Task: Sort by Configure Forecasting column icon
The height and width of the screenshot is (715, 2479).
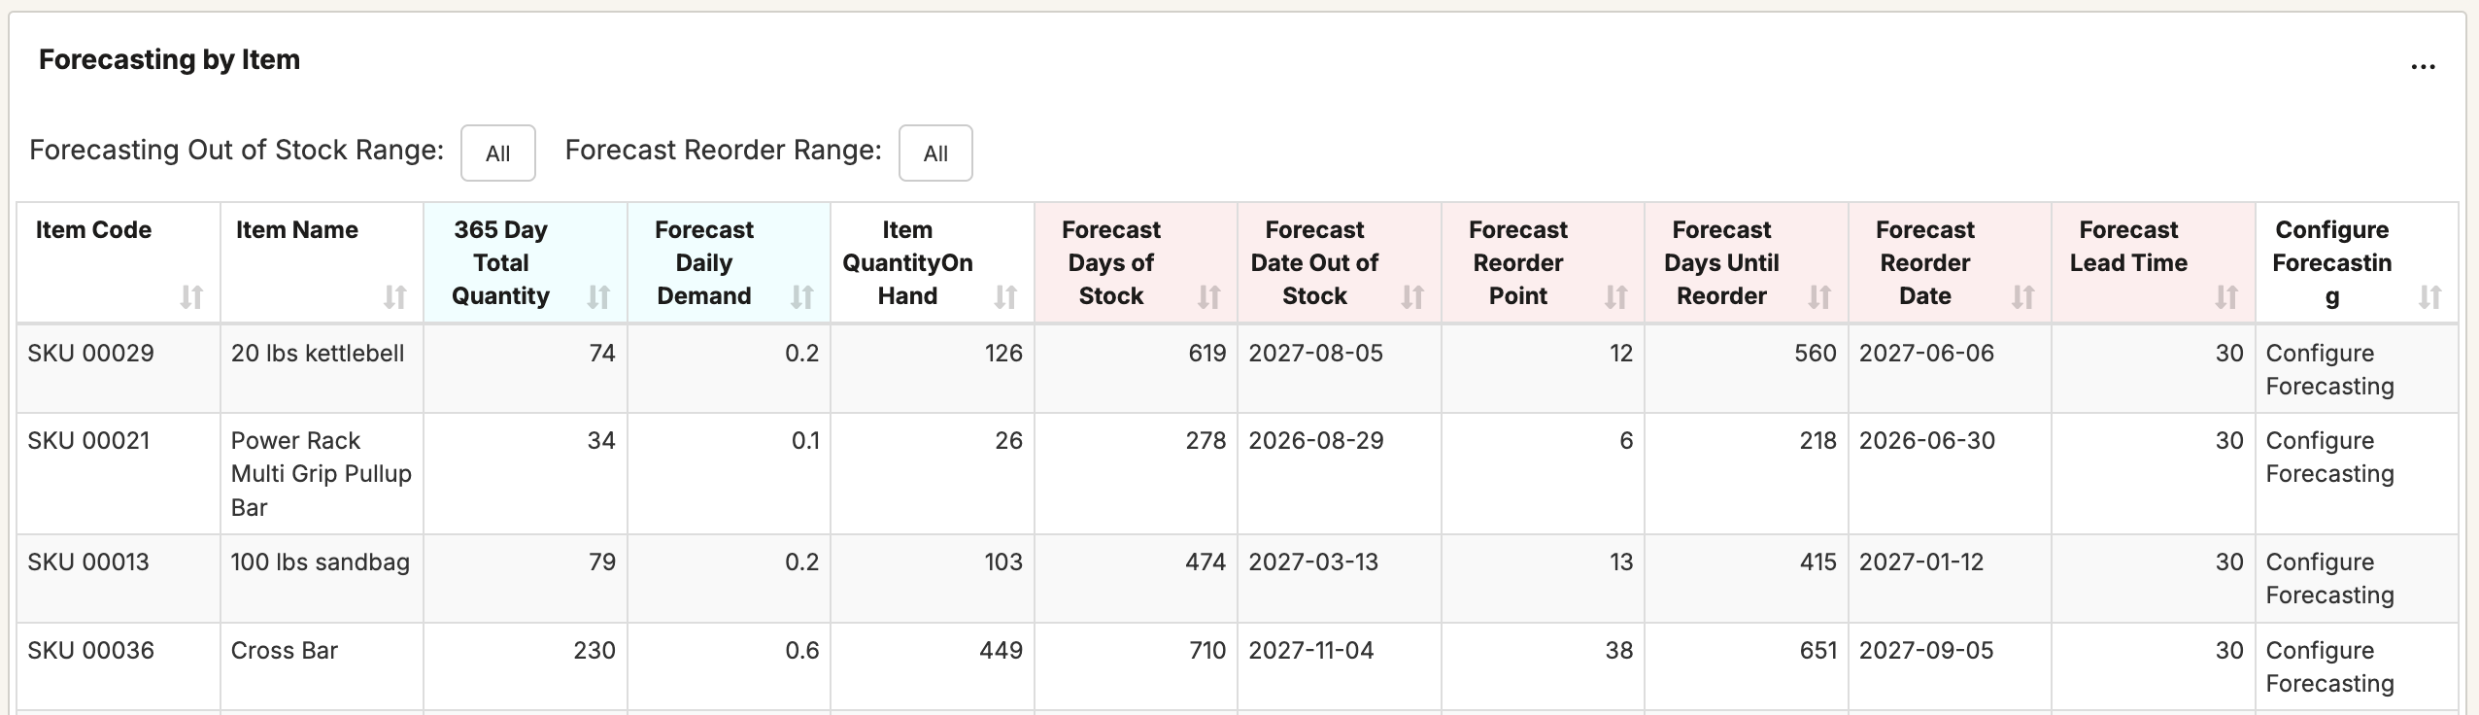Action: point(2429,297)
